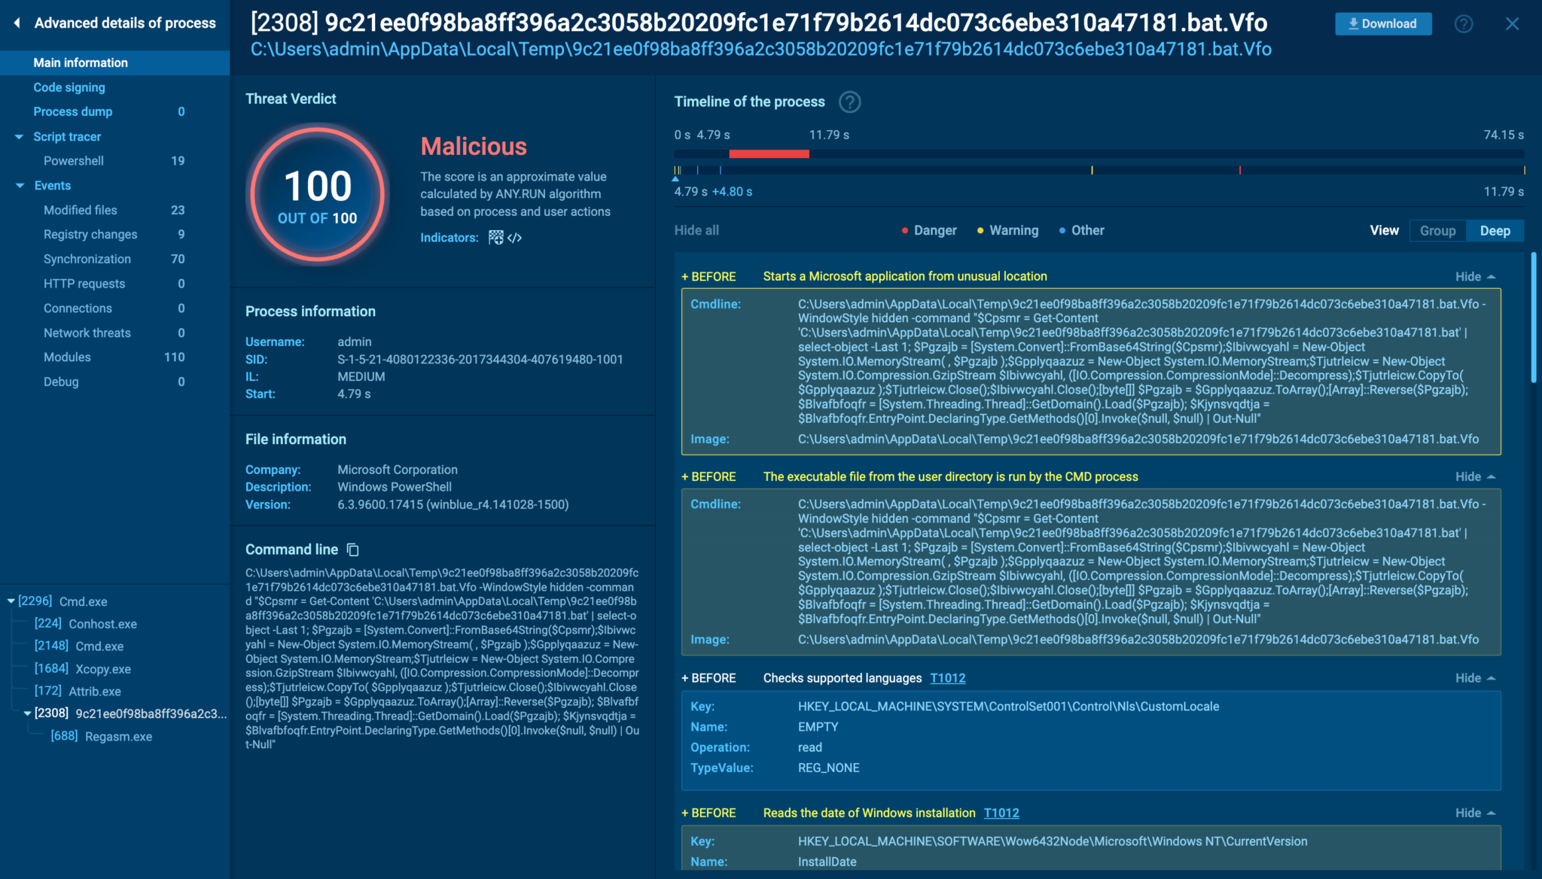The image size is (1542, 879).
Task: Click the checkered indicator icon beside Indicators
Action: point(495,238)
